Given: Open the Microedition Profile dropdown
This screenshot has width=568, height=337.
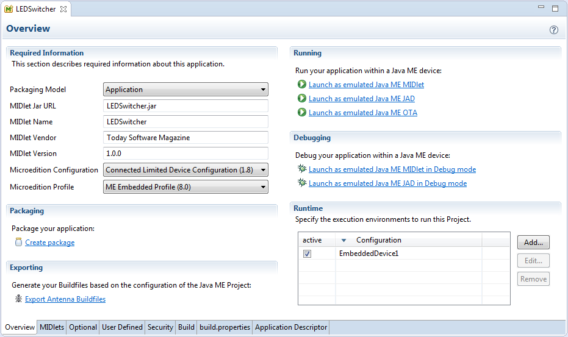Looking at the screenshot, I should pos(185,187).
